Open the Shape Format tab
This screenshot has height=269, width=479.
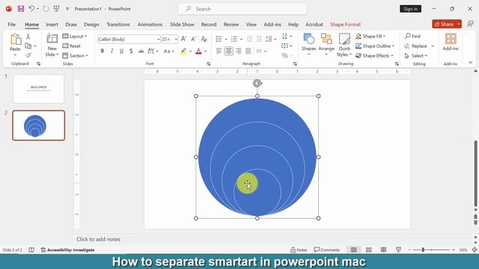[x=345, y=25]
